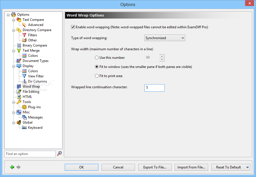Click Export To File button
The image size is (256, 177).
[x=155, y=167]
